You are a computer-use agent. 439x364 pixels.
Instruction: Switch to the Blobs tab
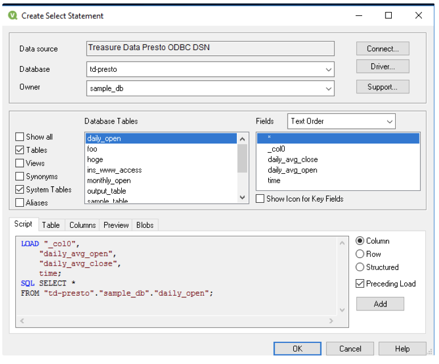click(x=145, y=225)
